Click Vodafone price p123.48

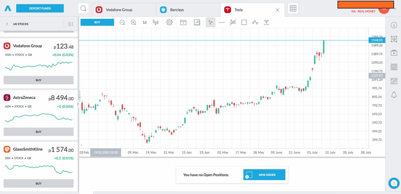[x=64, y=46]
